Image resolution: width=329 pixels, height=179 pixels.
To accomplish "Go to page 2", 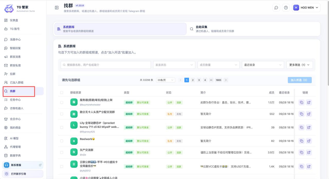I will (193, 80).
